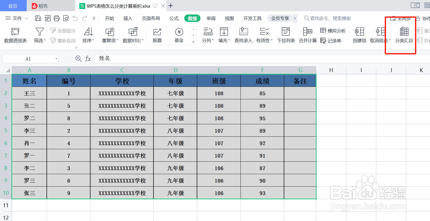Click the 分列 text-to-columns icon

[x=208, y=32]
